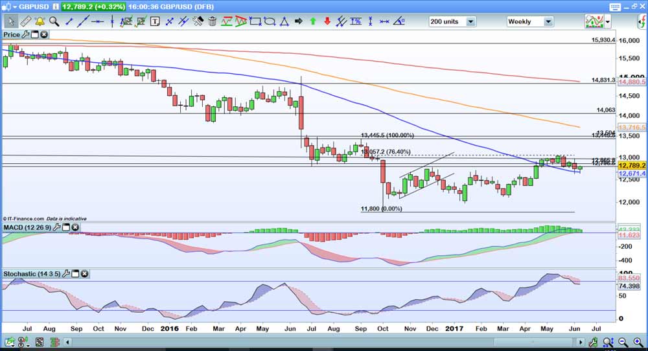This screenshot has height=351, width=648.
Task: Click the 12,671.4 blue moving average value
Action: 632,174
